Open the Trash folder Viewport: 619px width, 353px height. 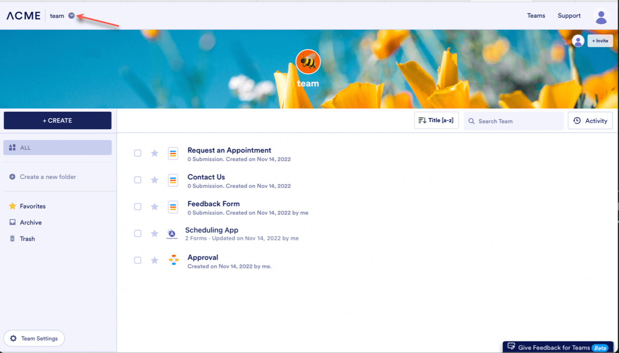(22, 239)
